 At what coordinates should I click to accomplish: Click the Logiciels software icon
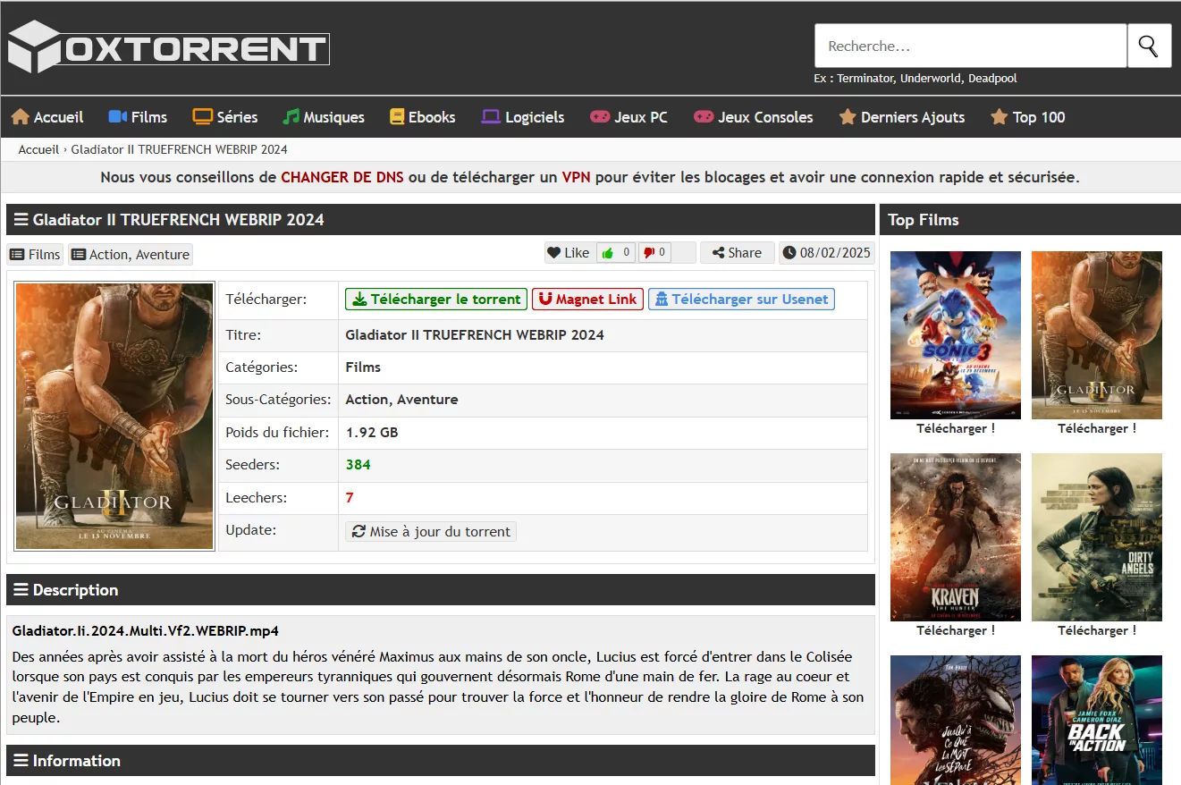(489, 116)
